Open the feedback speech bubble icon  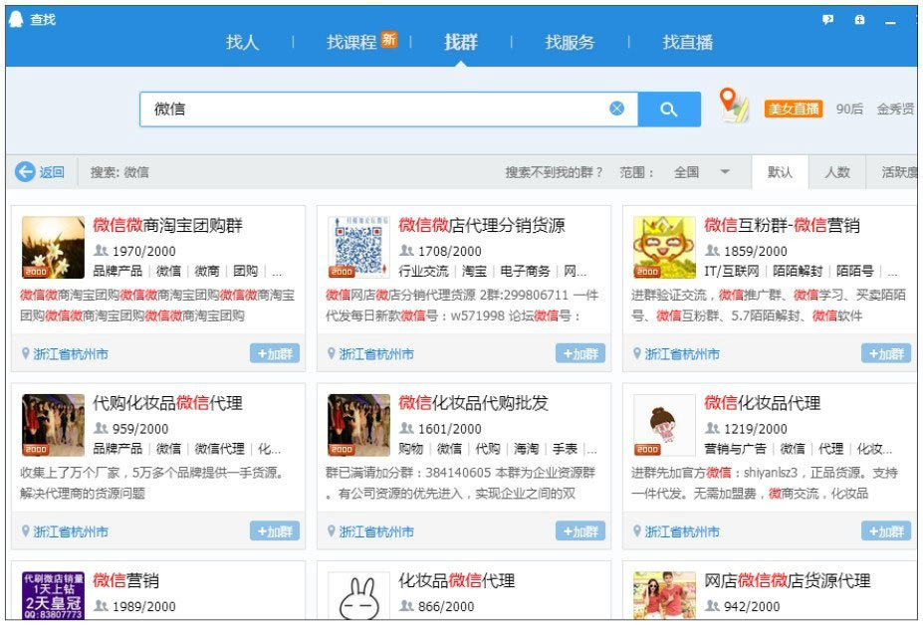point(827,20)
